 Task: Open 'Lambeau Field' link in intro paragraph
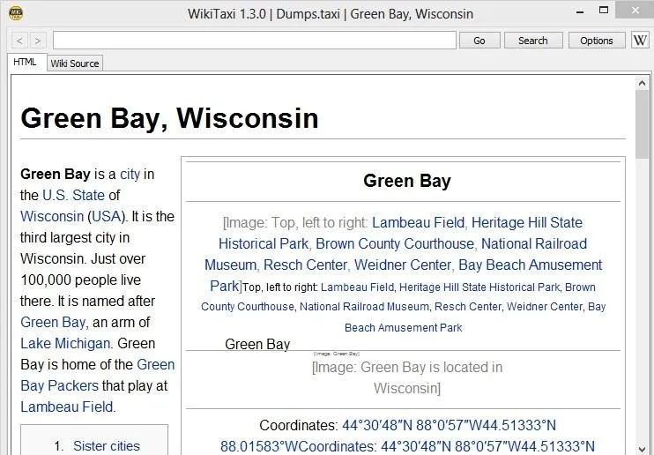click(67, 407)
